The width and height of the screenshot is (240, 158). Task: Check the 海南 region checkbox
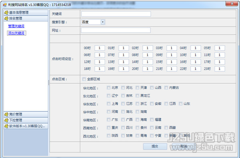pos(137,120)
